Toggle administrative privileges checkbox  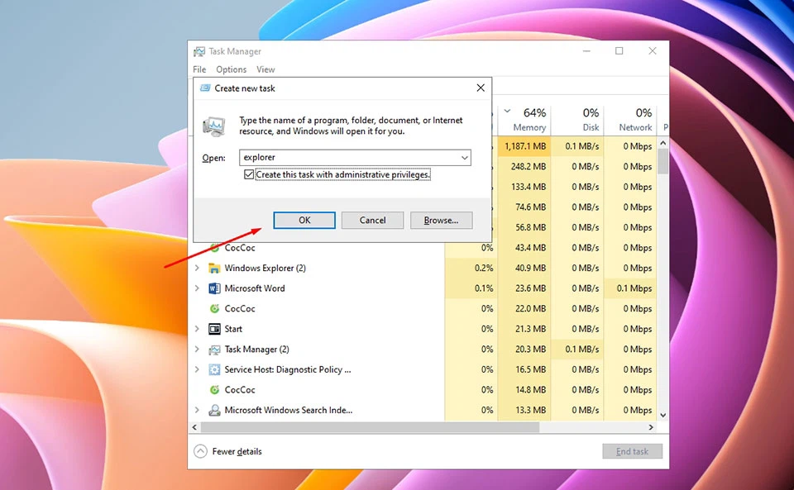point(249,174)
